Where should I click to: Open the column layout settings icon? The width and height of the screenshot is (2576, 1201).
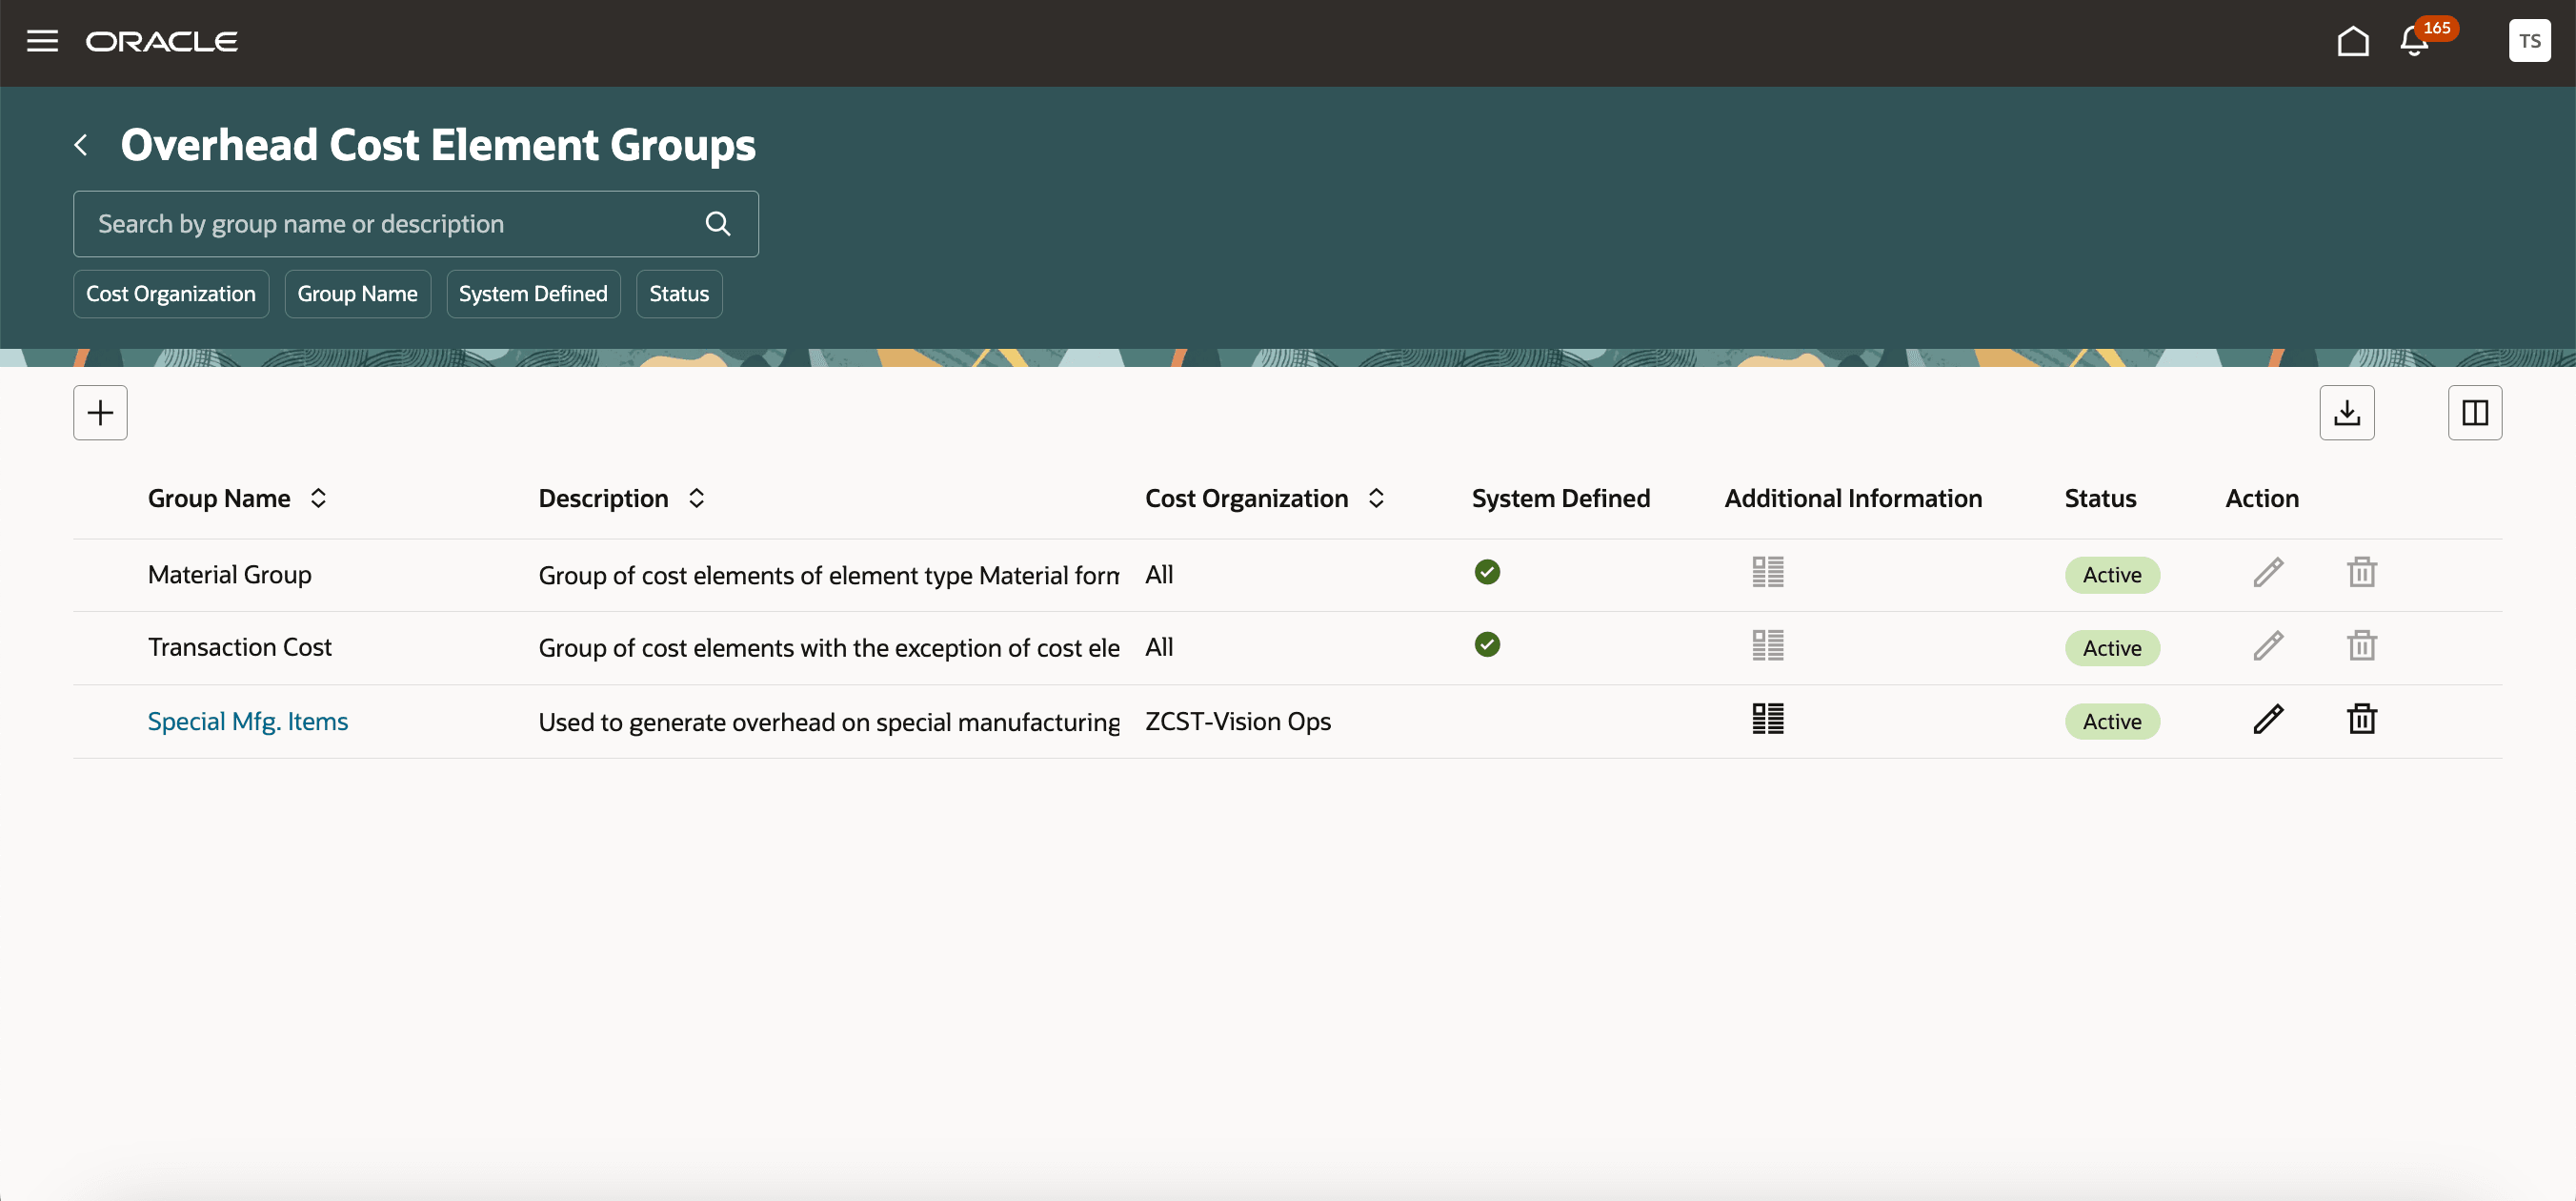coord(2474,413)
